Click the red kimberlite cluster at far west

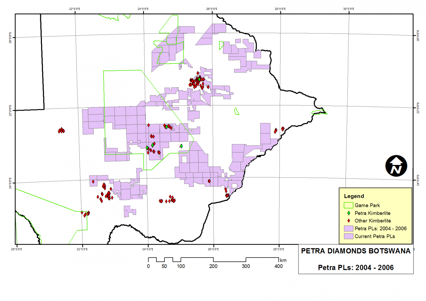coord(61,130)
